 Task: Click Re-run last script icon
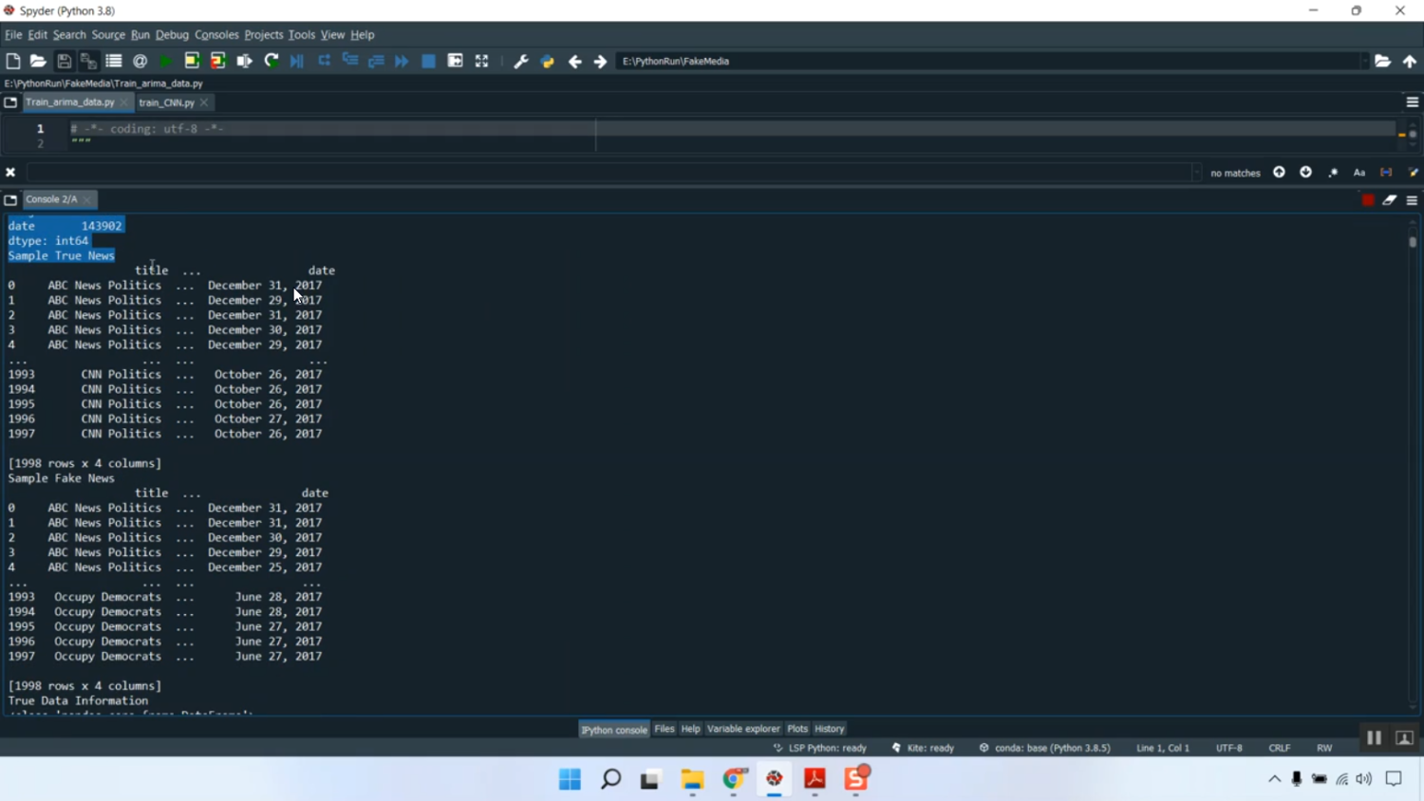point(272,61)
